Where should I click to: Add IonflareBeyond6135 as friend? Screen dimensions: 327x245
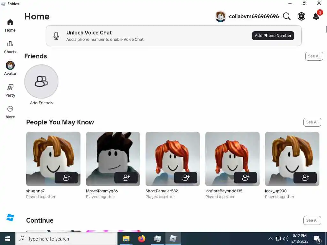click(245, 177)
